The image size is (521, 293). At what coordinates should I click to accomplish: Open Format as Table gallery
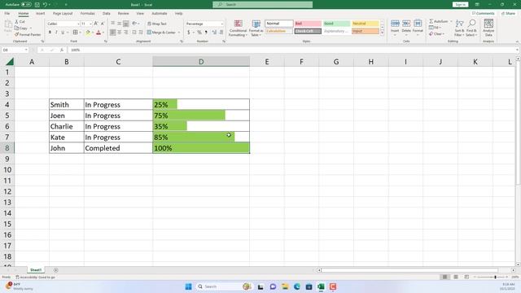(256, 28)
